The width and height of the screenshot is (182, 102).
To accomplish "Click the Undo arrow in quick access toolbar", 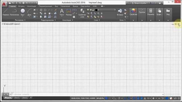I will point(27,3).
